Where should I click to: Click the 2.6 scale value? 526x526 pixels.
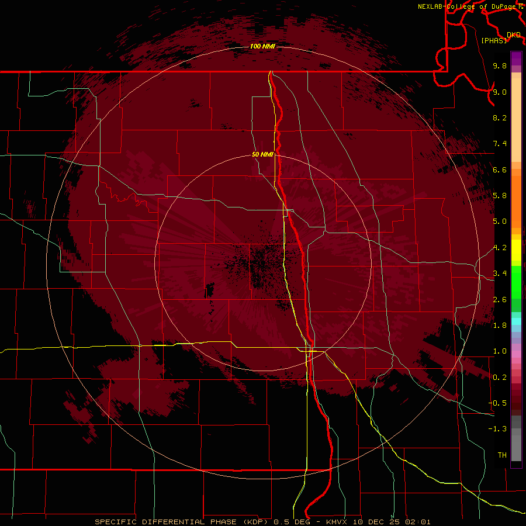[500, 300]
